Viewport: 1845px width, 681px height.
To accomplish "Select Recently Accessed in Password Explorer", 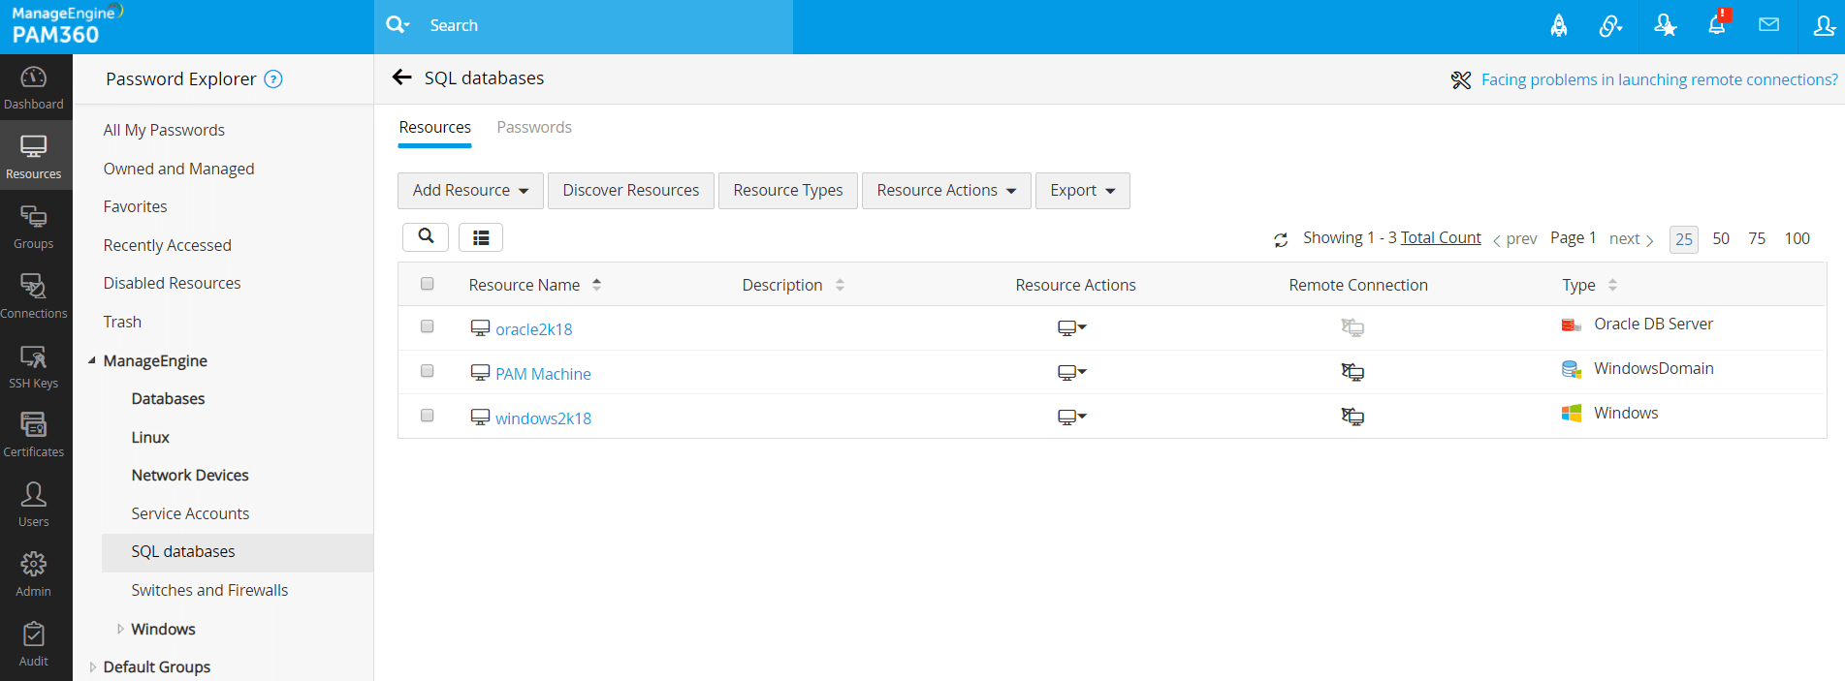I will coord(167,245).
